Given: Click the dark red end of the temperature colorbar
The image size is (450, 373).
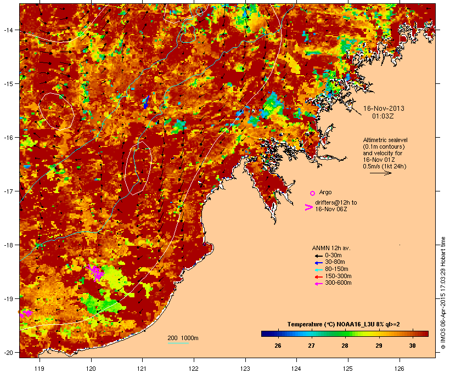Looking at the screenshot, I should click(x=424, y=334).
